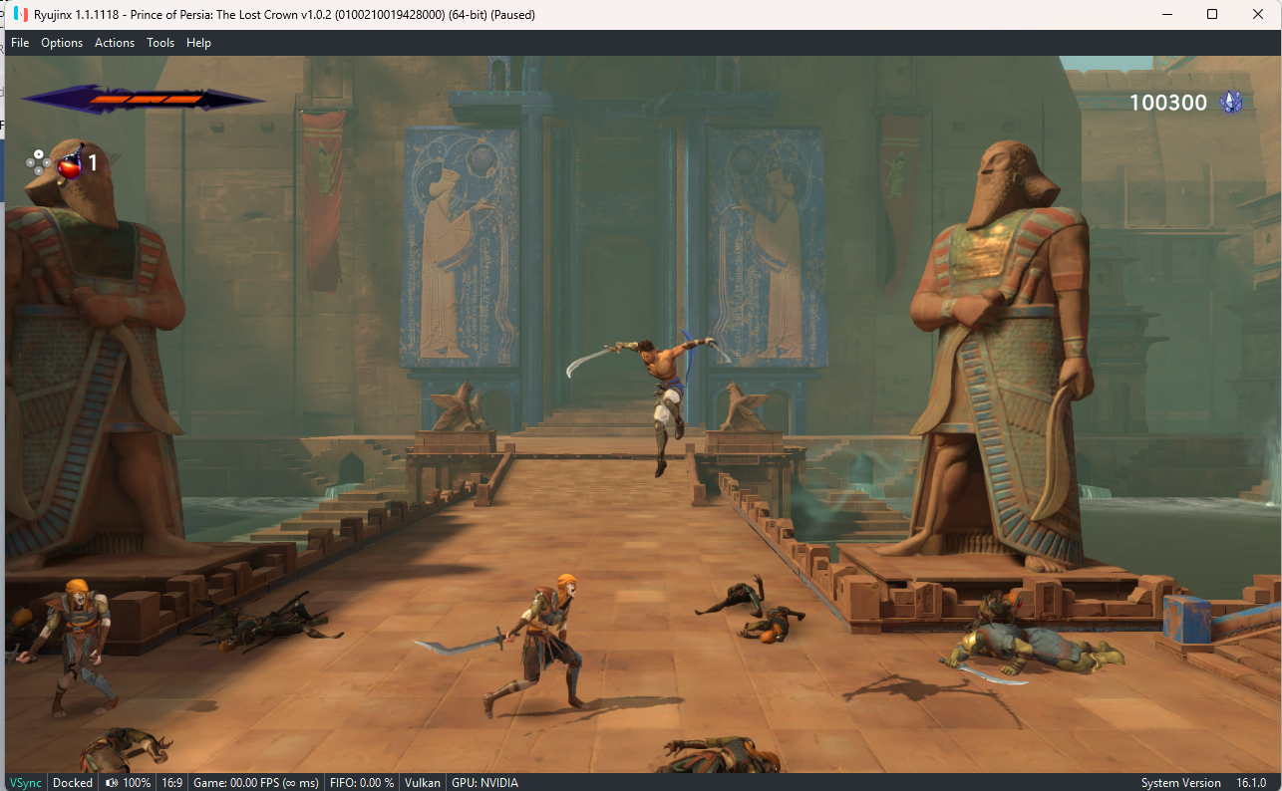Open the Options menu

(x=62, y=43)
